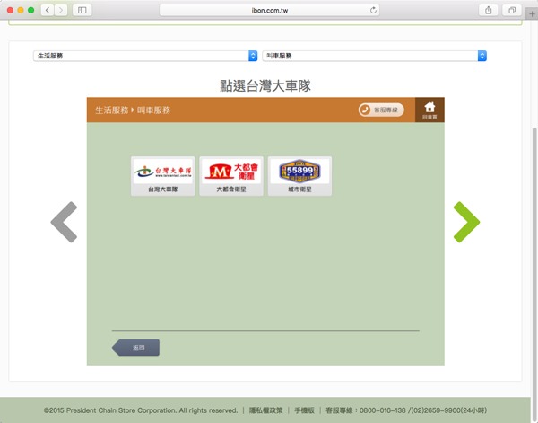Viewport: 538px width, 423px height.
Task: Open the 隱私權政策 footer link
Action: (266, 410)
